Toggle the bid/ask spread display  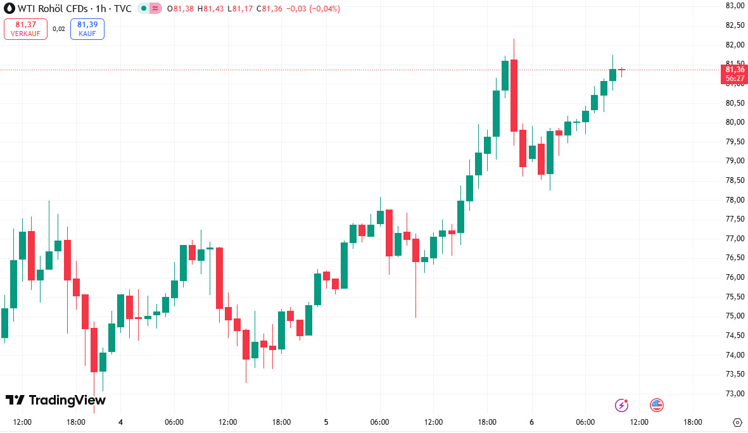(x=59, y=29)
